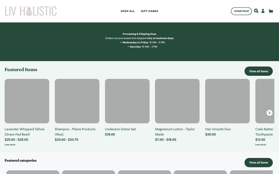Open Cake Batter Toothpaste product image

[x=265, y=101]
